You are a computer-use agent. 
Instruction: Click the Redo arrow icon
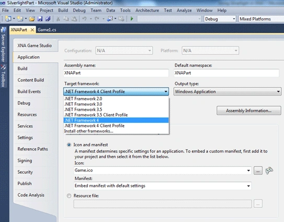coord(97,19)
